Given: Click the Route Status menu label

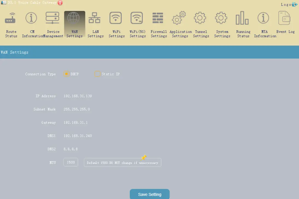Looking at the screenshot, I should tap(11, 34).
